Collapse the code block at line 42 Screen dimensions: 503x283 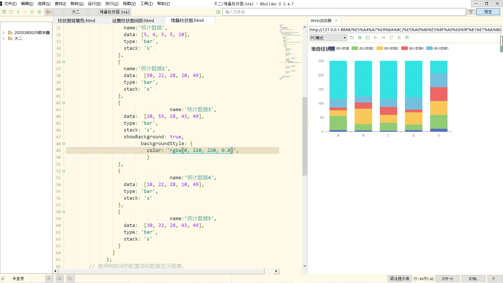pos(64,103)
